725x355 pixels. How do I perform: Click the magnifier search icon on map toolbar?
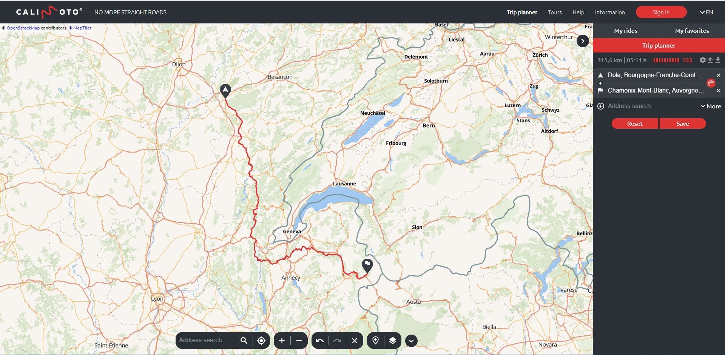coord(244,341)
